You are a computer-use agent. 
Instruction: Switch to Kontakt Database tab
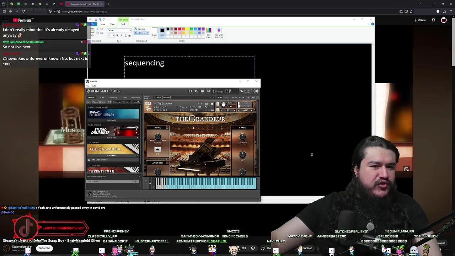point(113,97)
